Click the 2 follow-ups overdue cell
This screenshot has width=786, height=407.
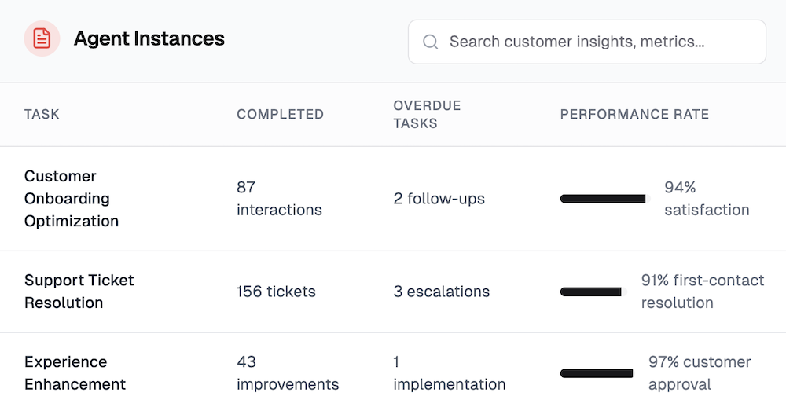pyautogui.click(x=439, y=199)
